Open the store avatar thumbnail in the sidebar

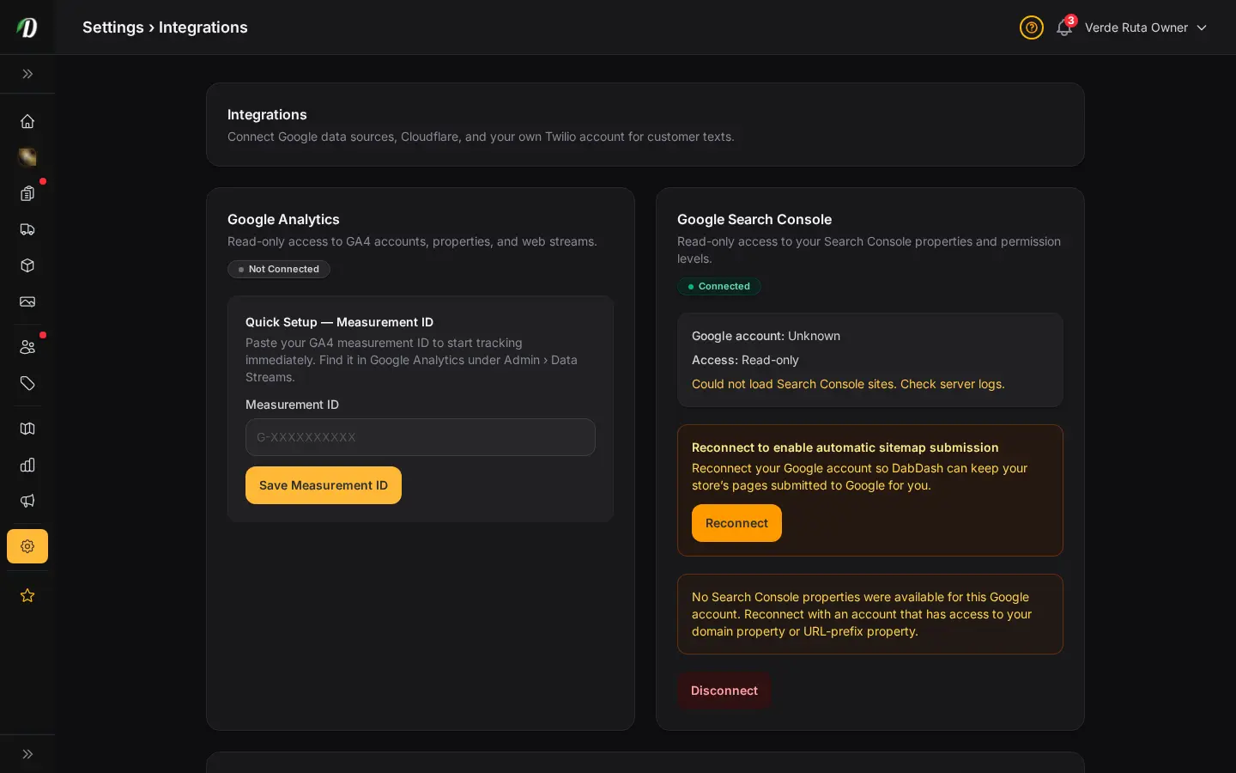pyautogui.click(x=27, y=157)
